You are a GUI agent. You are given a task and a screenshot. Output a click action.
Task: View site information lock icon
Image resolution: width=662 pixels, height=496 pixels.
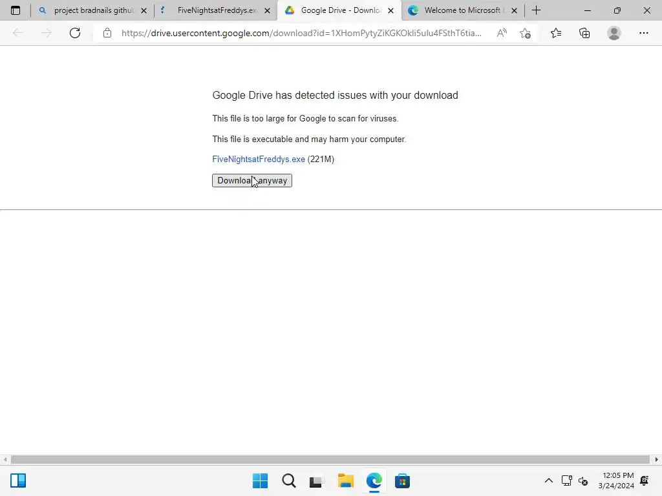107,33
